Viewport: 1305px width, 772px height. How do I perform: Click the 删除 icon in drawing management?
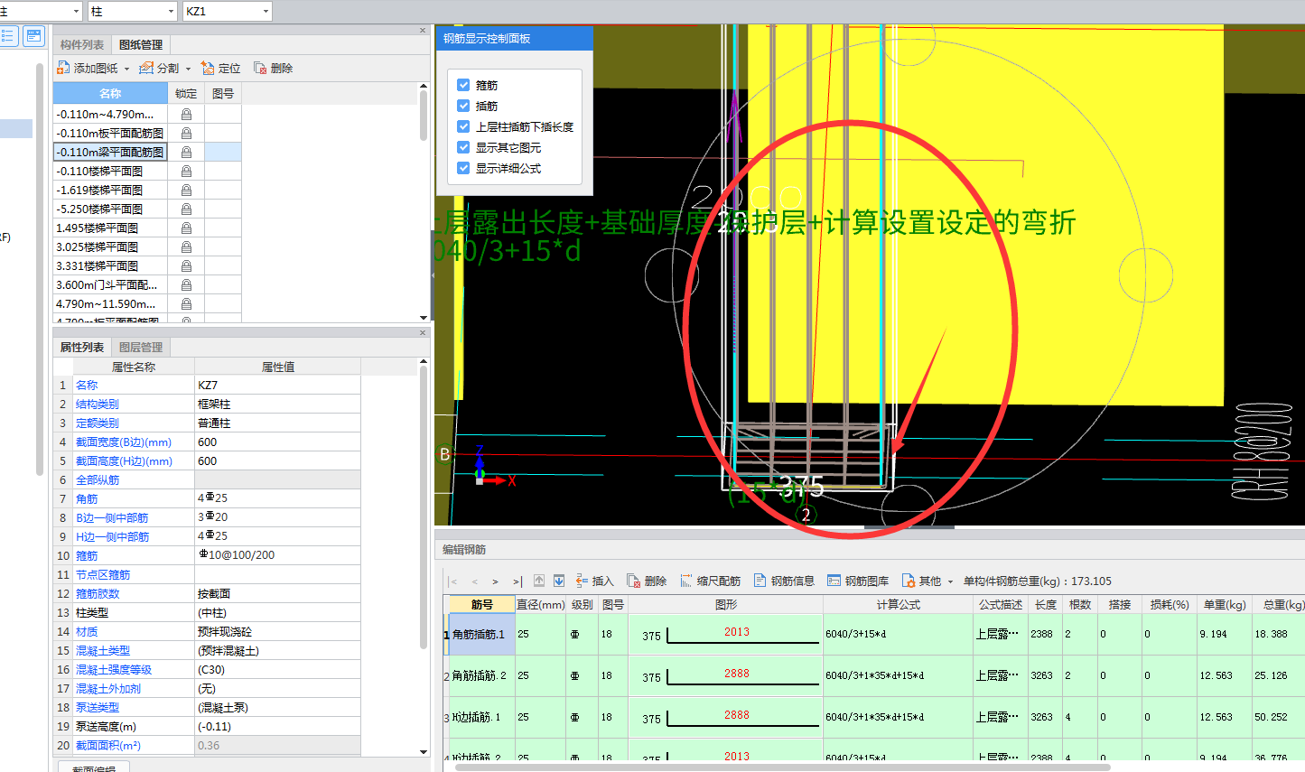coord(260,68)
